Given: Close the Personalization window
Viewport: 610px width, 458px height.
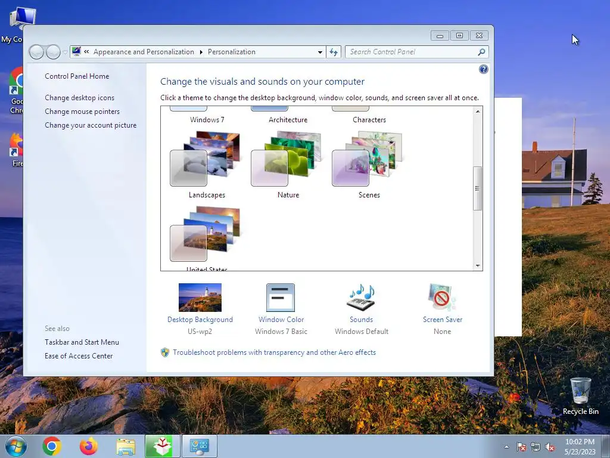Looking at the screenshot, I should (480, 36).
